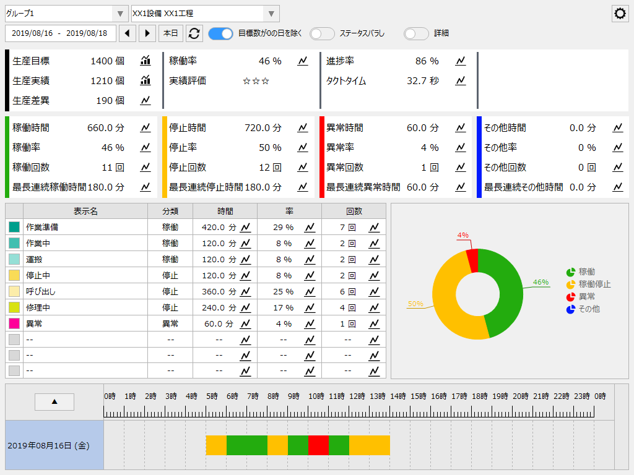The width and height of the screenshot is (634, 475).
Task: Open the bar chart for 生産目標
Action: click(x=144, y=60)
